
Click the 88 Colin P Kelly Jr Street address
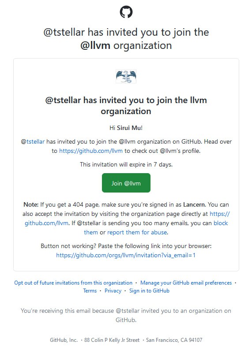tap(112, 340)
